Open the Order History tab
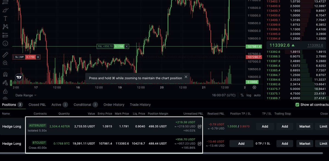This screenshot has height=161, width=329. [114, 104]
